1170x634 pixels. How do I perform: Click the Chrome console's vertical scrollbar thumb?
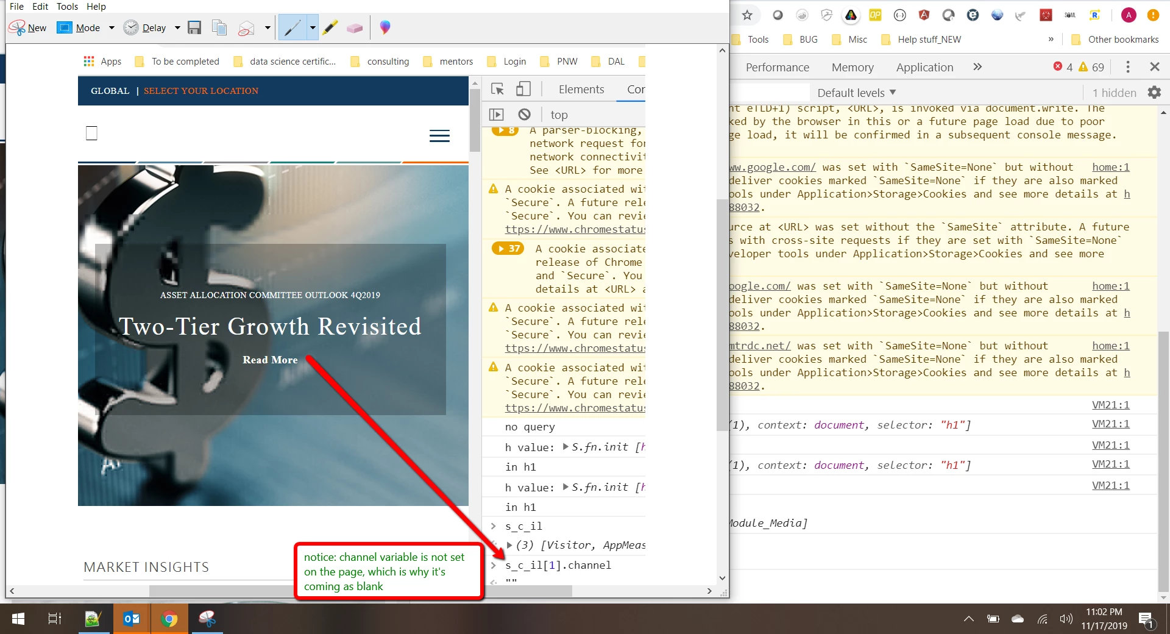pyautogui.click(x=1163, y=460)
